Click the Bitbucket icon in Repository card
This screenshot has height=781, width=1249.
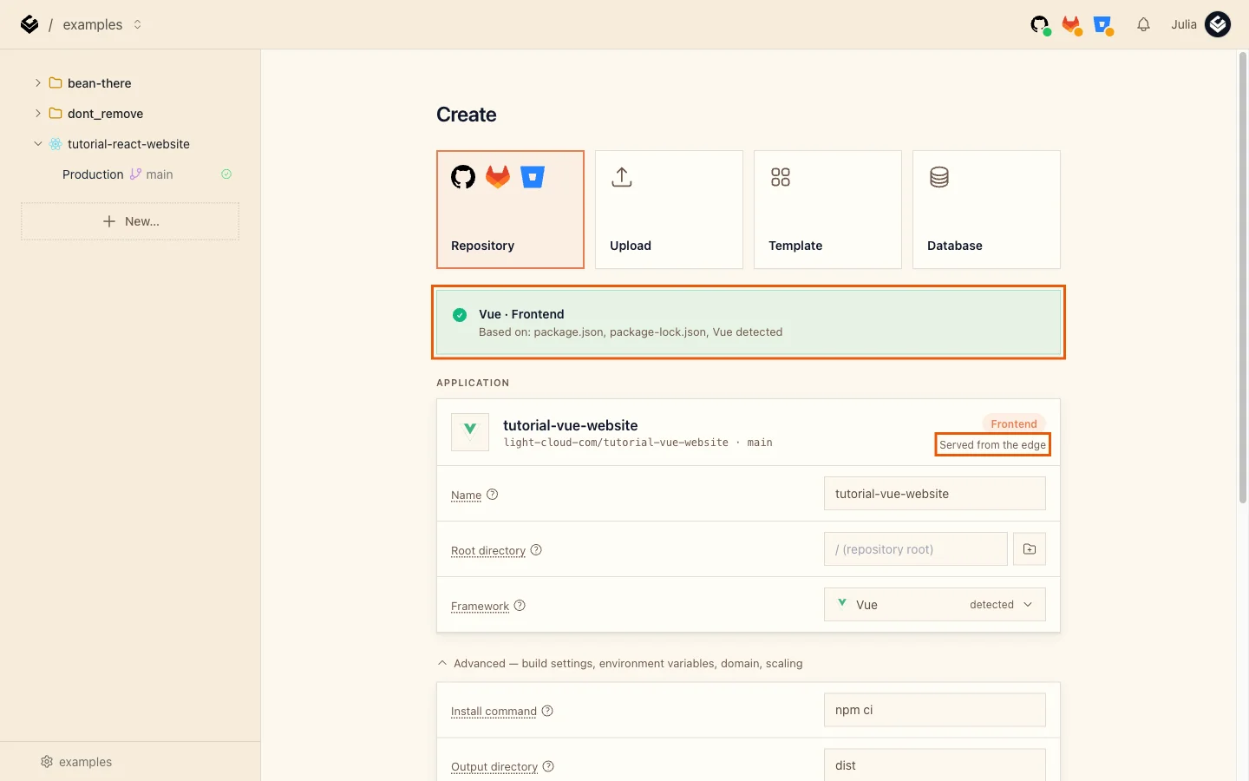pos(533,177)
